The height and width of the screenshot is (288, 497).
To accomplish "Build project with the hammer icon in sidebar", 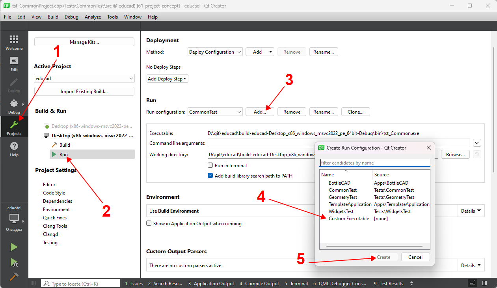I will point(14,277).
